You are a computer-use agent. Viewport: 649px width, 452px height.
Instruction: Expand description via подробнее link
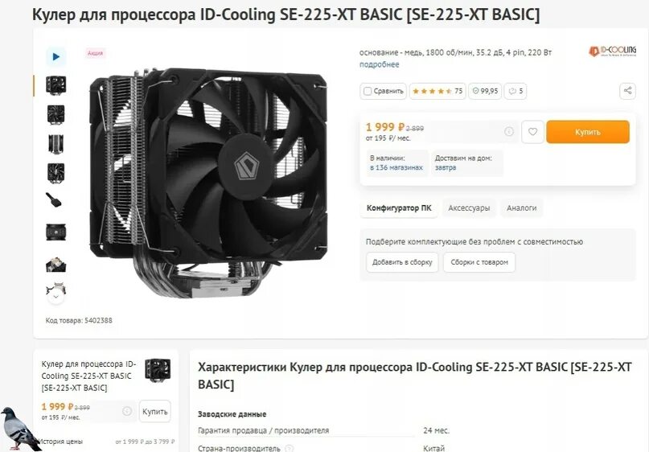(379, 64)
